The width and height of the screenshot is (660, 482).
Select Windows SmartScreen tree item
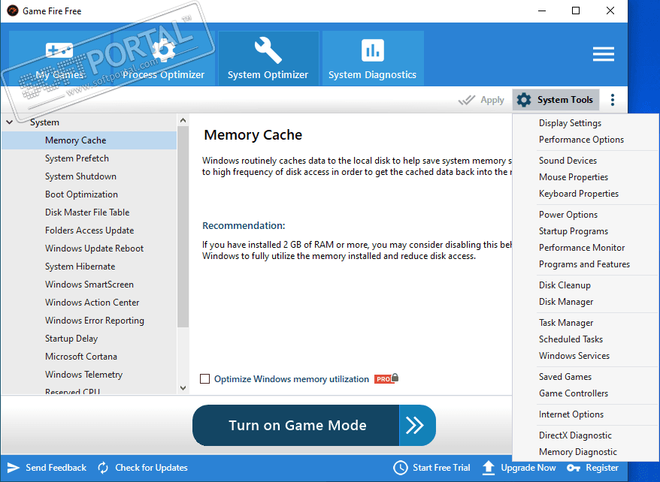click(89, 285)
